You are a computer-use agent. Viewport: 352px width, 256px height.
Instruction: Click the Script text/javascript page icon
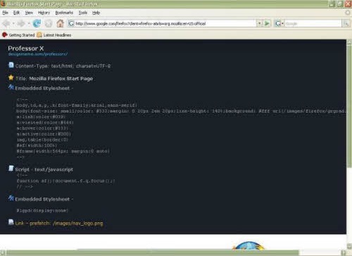[11, 168]
